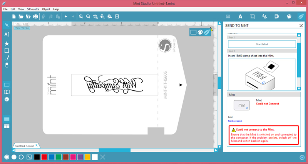This screenshot has height=164, width=308.
Task: Redo with the right arrow icon
Action: (73, 17)
